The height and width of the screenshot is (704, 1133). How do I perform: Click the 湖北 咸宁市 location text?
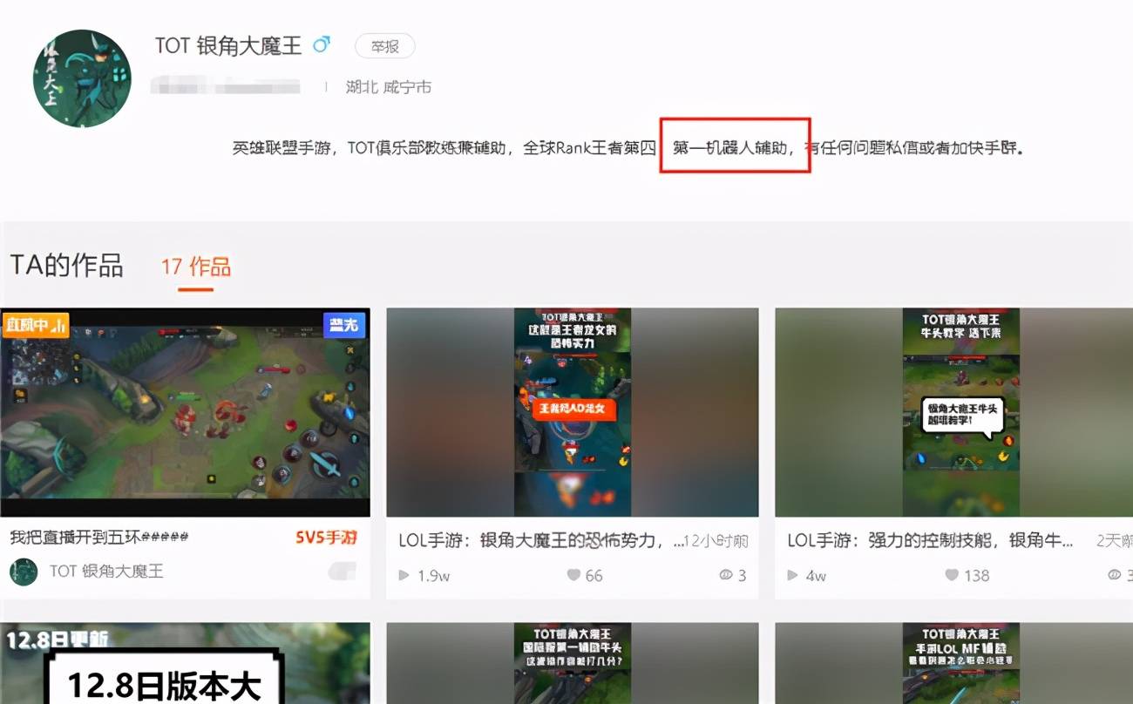tap(389, 87)
